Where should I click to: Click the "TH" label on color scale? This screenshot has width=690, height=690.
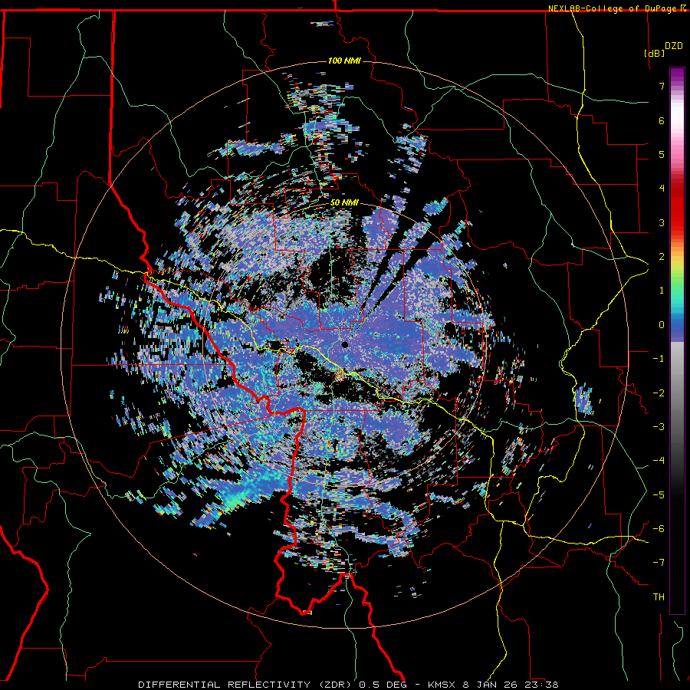click(659, 597)
